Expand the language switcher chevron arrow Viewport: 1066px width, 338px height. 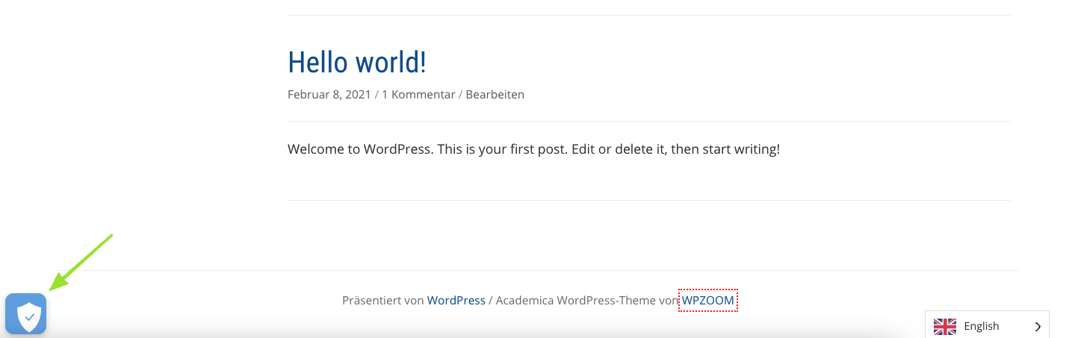coord(1038,326)
